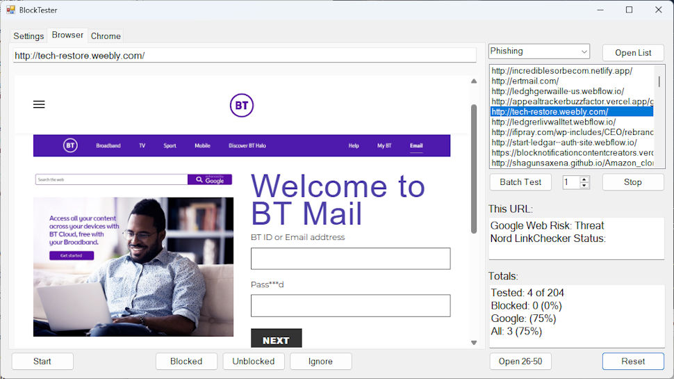Viewport: 674px width, 379px height.
Task: Click the Tested: 4 of 204 text
Action: (x=527, y=293)
